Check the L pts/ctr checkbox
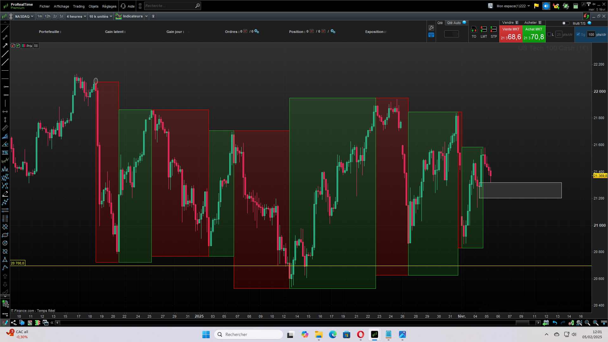Viewport: 608px width, 342px height. pos(549,35)
